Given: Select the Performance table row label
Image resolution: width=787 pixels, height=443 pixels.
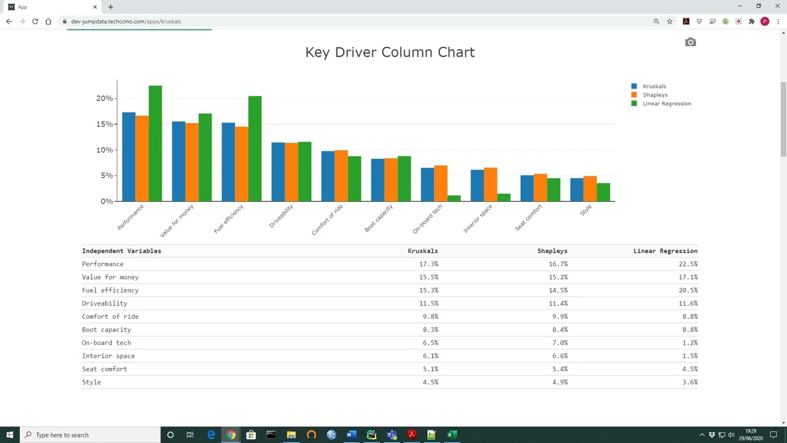Looking at the screenshot, I should pyautogui.click(x=103, y=264).
